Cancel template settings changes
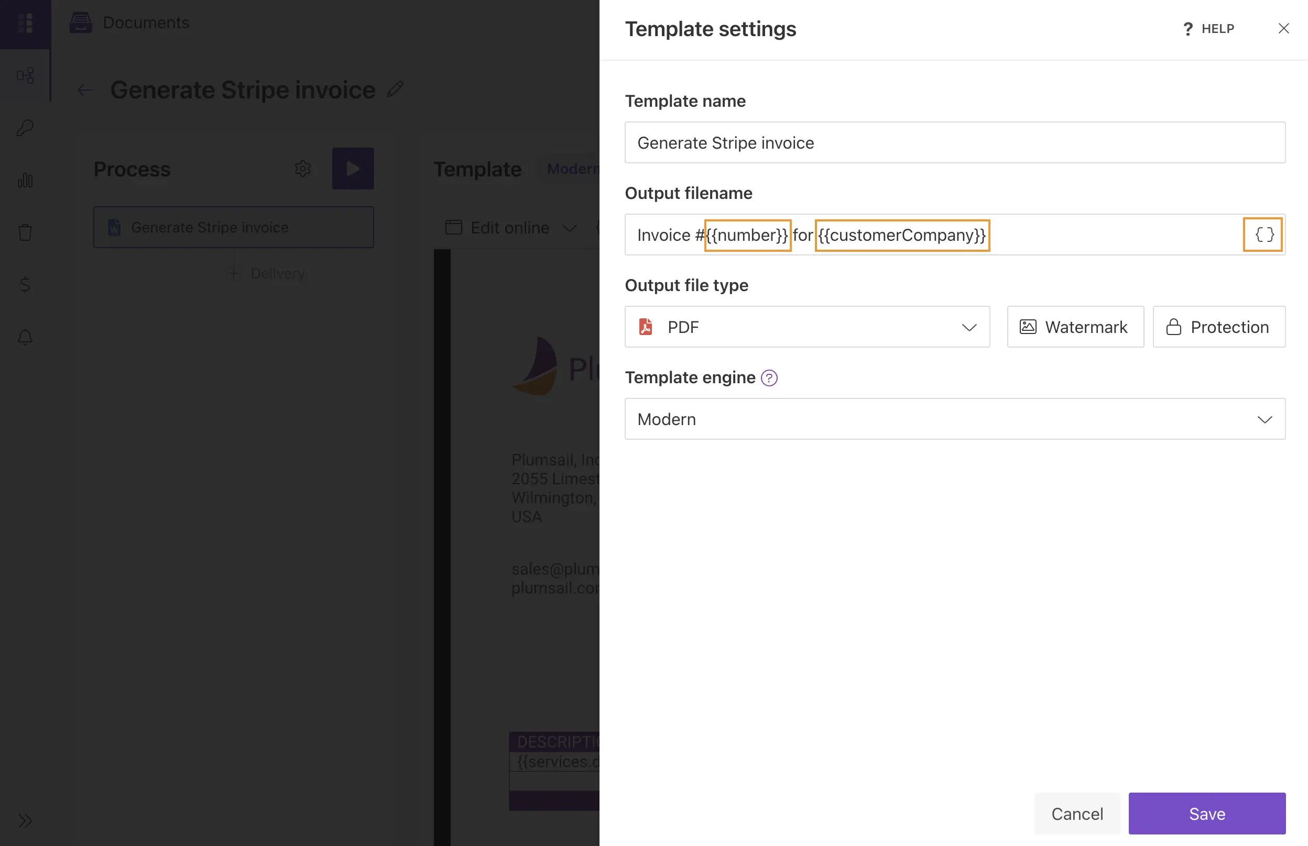 pyautogui.click(x=1077, y=814)
